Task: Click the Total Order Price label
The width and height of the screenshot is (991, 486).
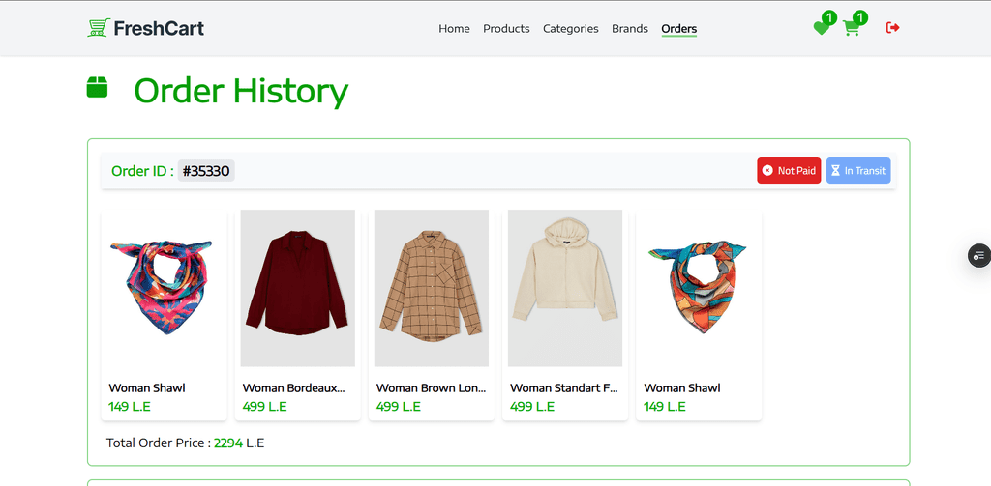Action: click(x=159, y=443)
